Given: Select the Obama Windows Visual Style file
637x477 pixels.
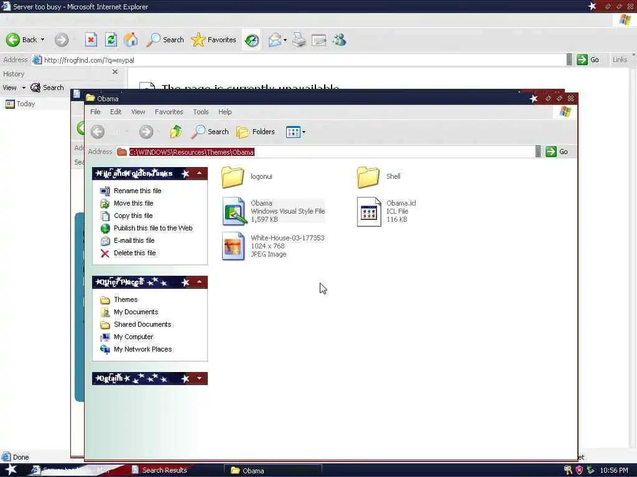Looking at the screenshot, I should pos(274,211).
